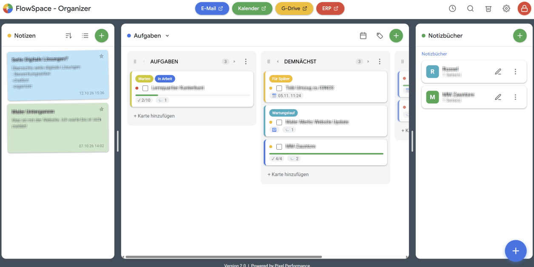Open three-dot menu of M notebook
Viewport: 534px width, 267px height.
coord(515,97)
